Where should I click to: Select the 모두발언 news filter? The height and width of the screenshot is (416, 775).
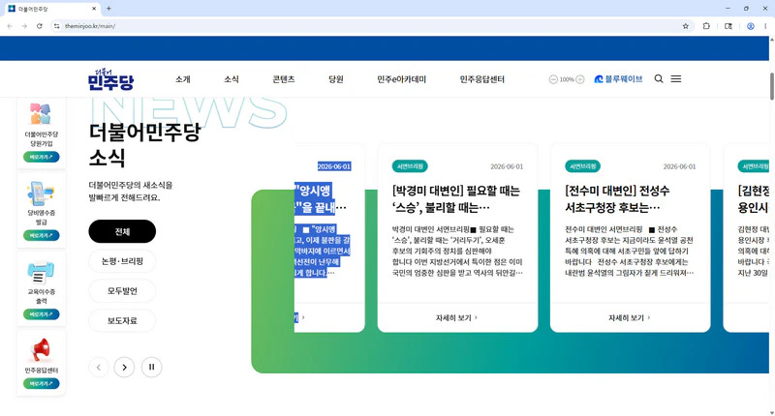pyautogui.click(x=122, y=291)
